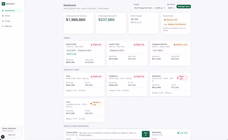Click the Crops icon in sidebar
228x140 pixels.
3,21
